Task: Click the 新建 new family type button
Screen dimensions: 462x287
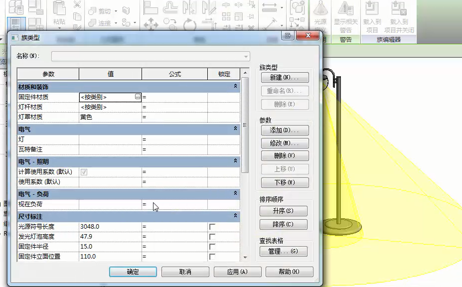Action: click(285, 78)
